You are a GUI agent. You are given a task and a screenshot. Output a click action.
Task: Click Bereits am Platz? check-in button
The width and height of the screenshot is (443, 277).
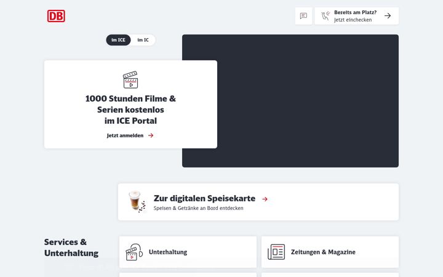pyautogui.click(x=356, y=16)
